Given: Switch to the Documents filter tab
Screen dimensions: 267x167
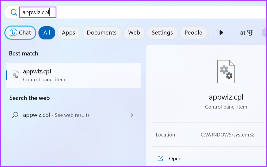Looking at the screenshot, I should click(102, 33).
